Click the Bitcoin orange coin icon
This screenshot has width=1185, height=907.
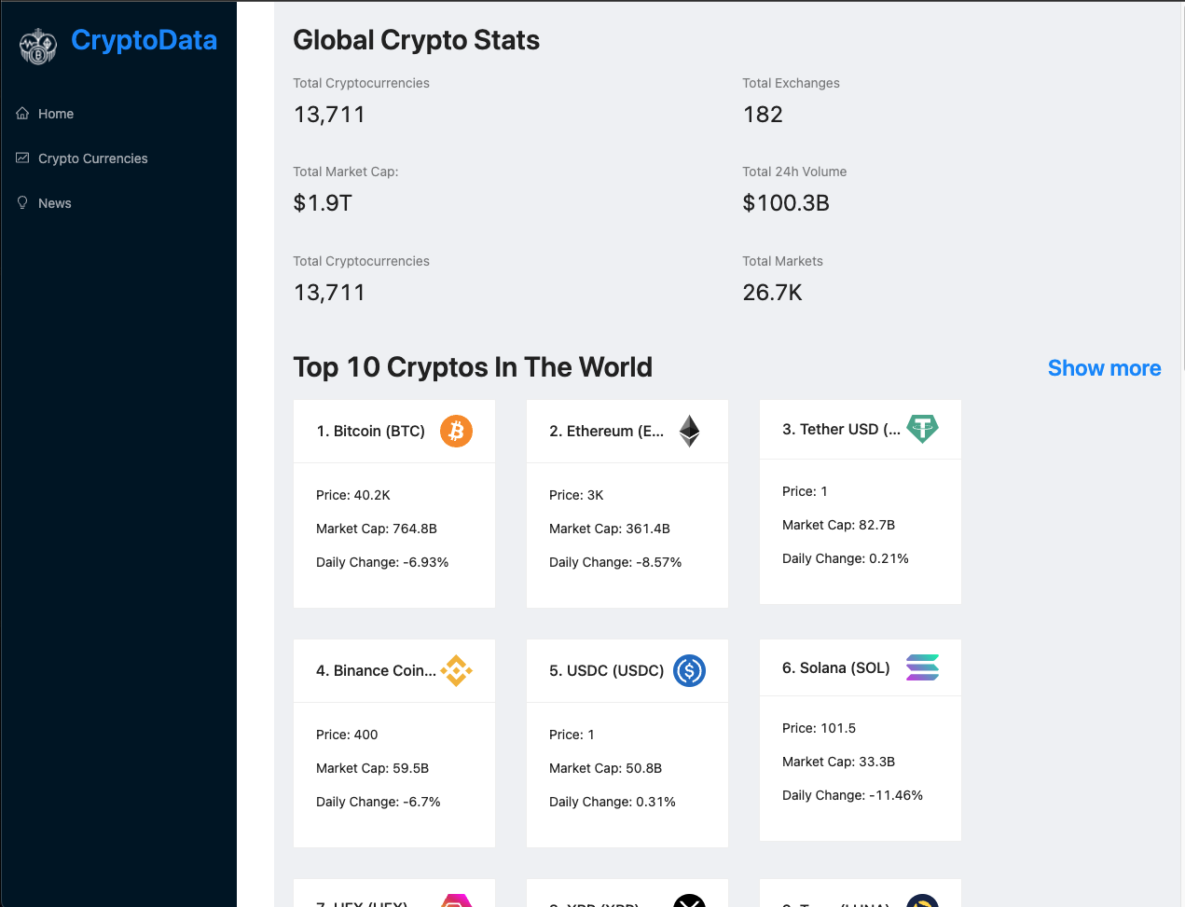coord(456,431)
